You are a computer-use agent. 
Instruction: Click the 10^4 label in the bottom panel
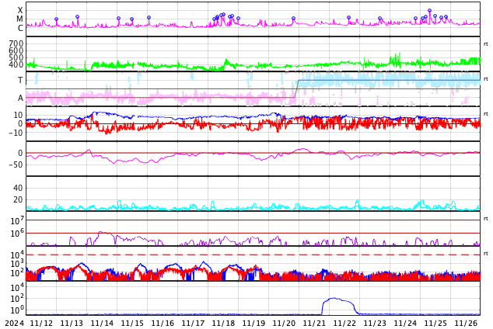(16, 287)
